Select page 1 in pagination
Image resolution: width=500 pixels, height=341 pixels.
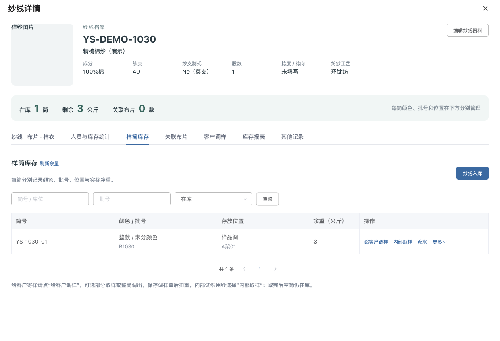click(260, 269)
